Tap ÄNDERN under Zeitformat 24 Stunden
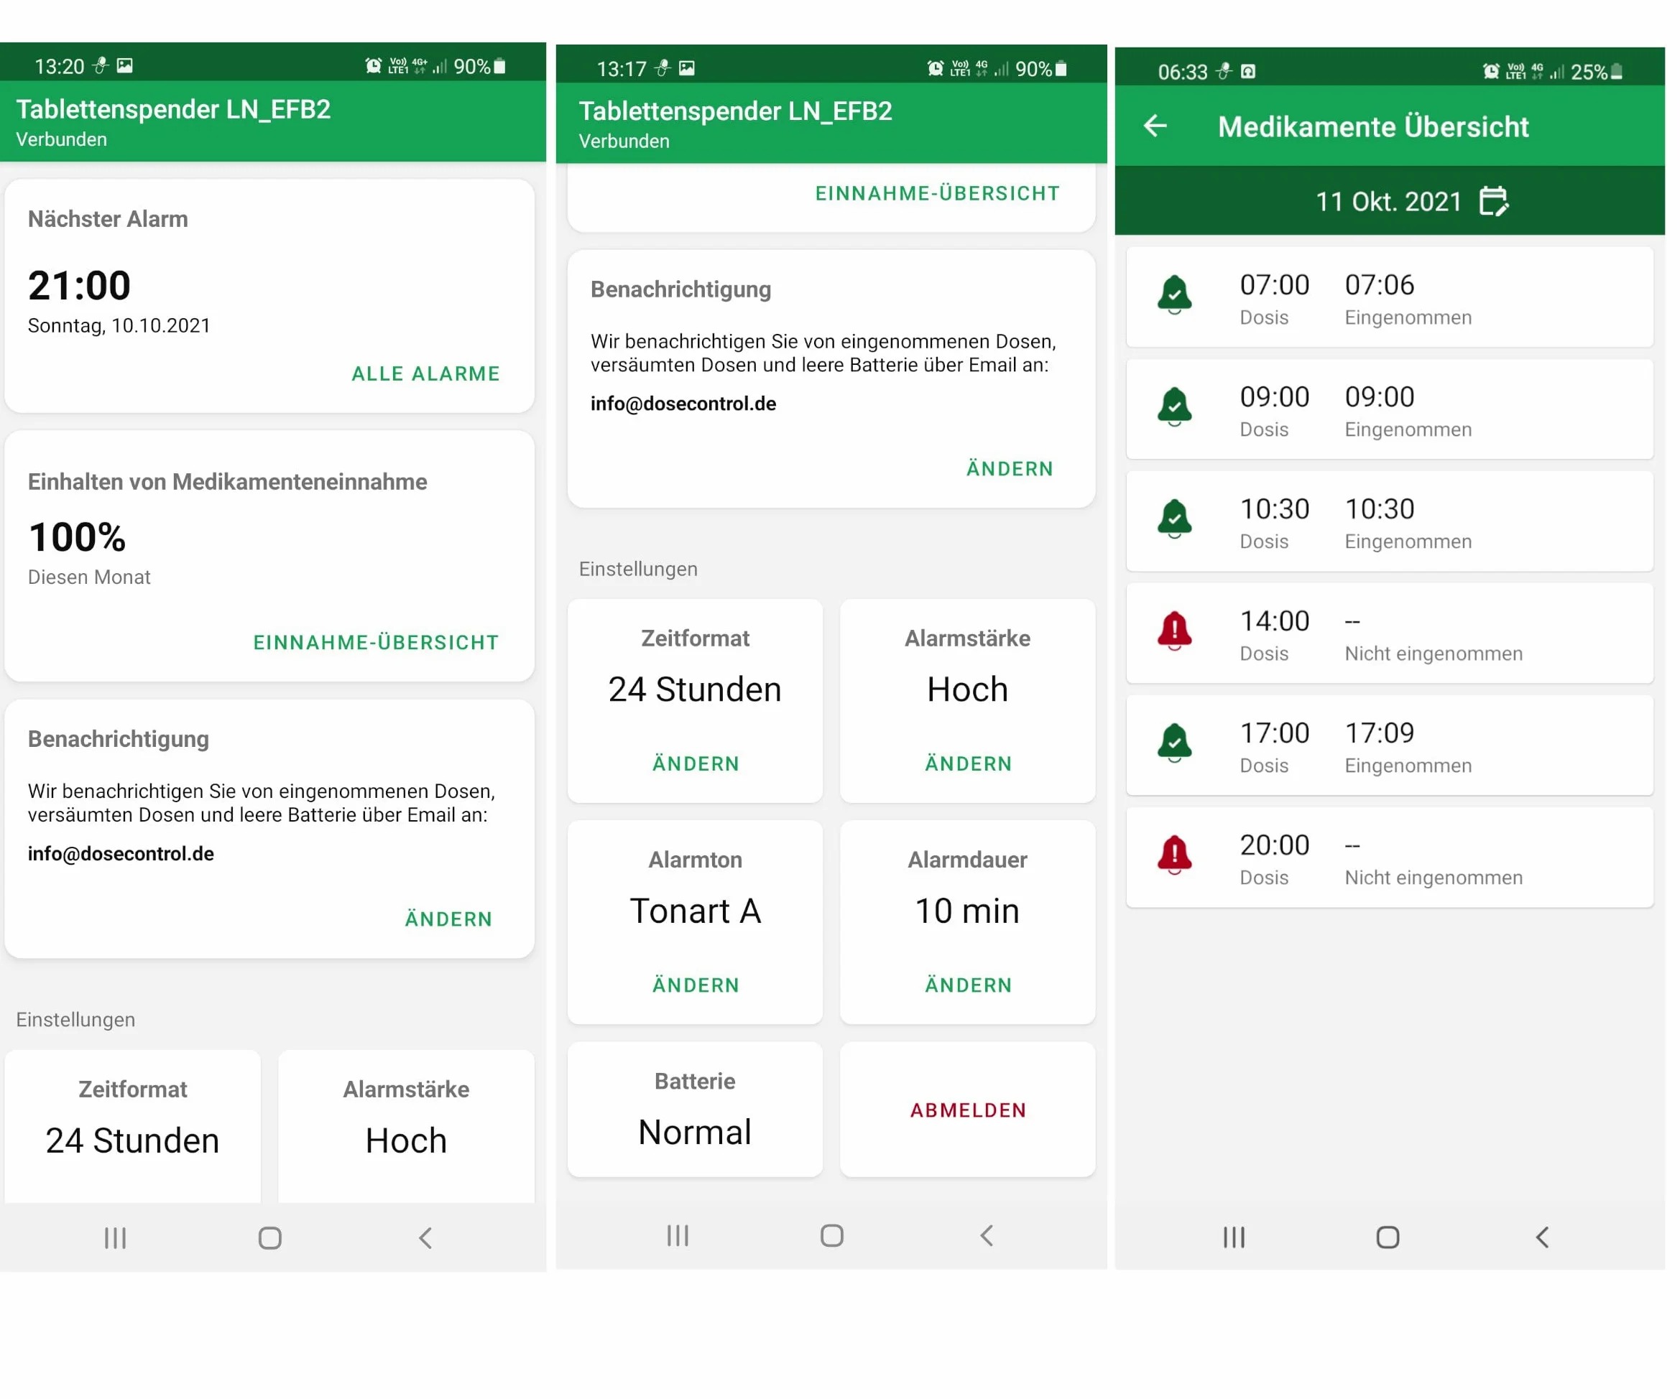The width and height of the screenshot is (1680, 1399). click(695, 763)
